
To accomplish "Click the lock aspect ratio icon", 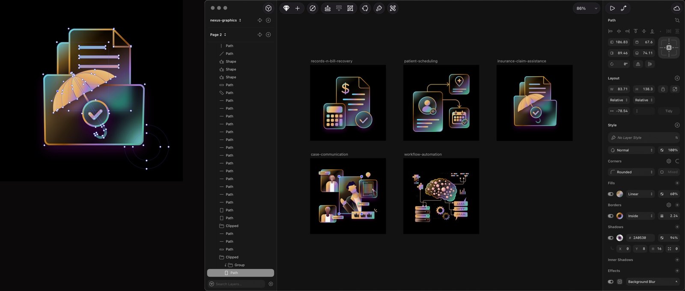I will [x=663, y=89].
